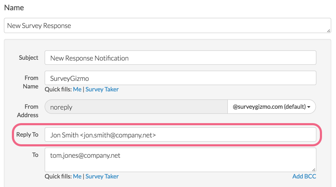The height and width of the screenshot is (187, 336).
Task: Click the From Address label
Action: point(28,111)
